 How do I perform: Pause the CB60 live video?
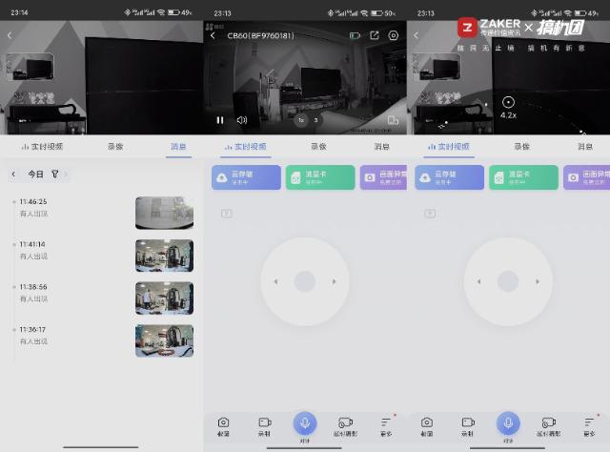coord(220,120)
